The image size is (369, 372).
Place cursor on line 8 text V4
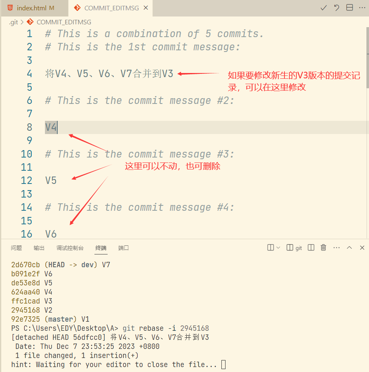pos(51,127)
